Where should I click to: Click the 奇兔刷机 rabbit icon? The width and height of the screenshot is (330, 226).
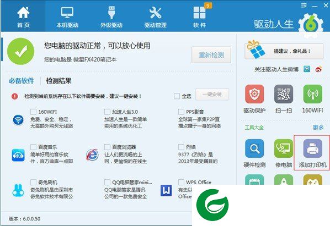18,190
